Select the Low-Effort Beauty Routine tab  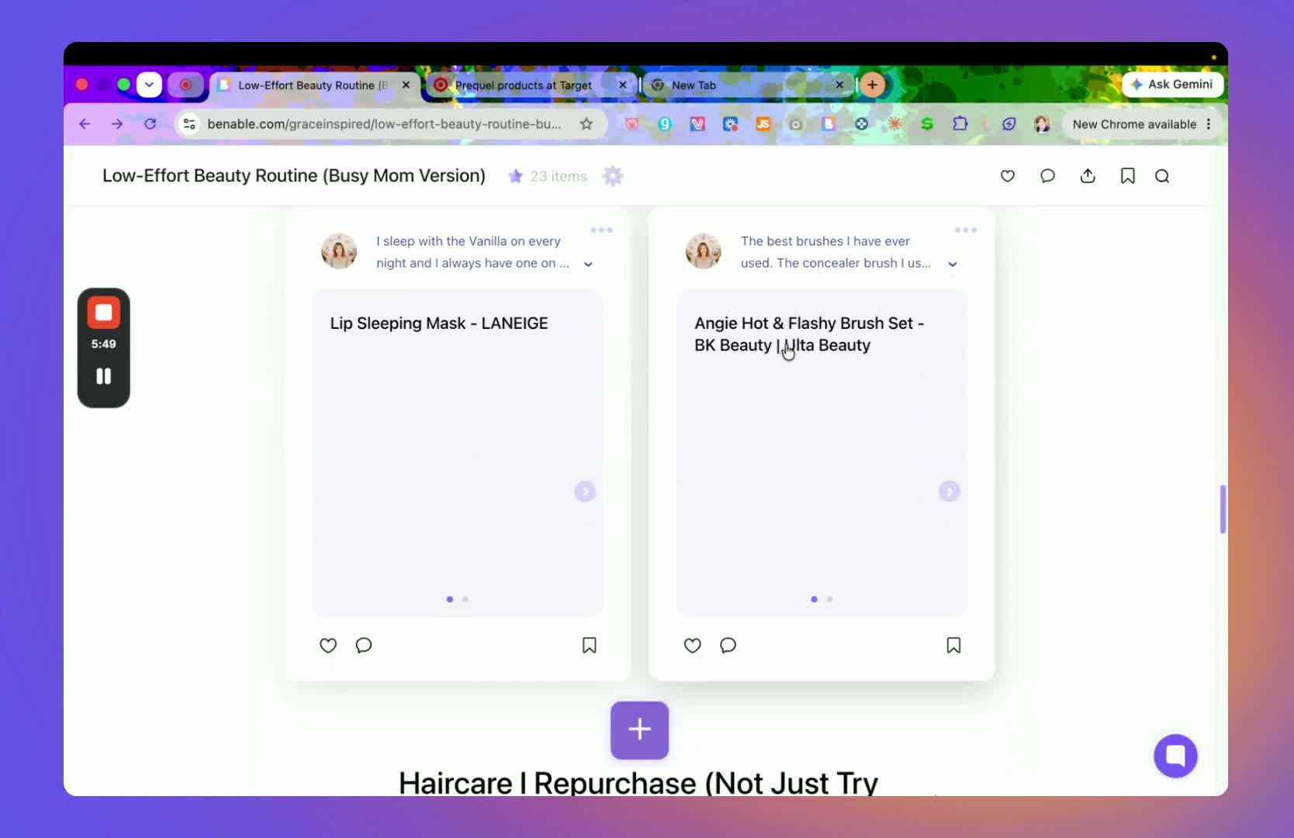(x=313, y=85)
